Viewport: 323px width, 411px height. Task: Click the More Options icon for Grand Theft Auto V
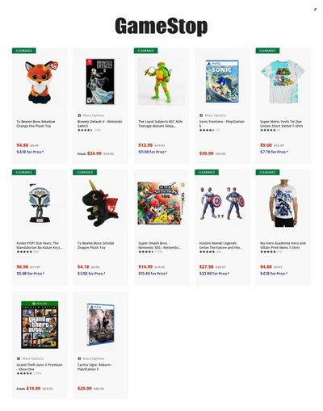19,359
